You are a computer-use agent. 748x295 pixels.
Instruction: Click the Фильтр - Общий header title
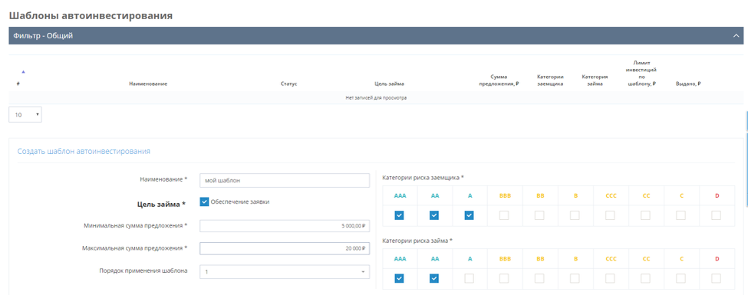click(43, 36)
